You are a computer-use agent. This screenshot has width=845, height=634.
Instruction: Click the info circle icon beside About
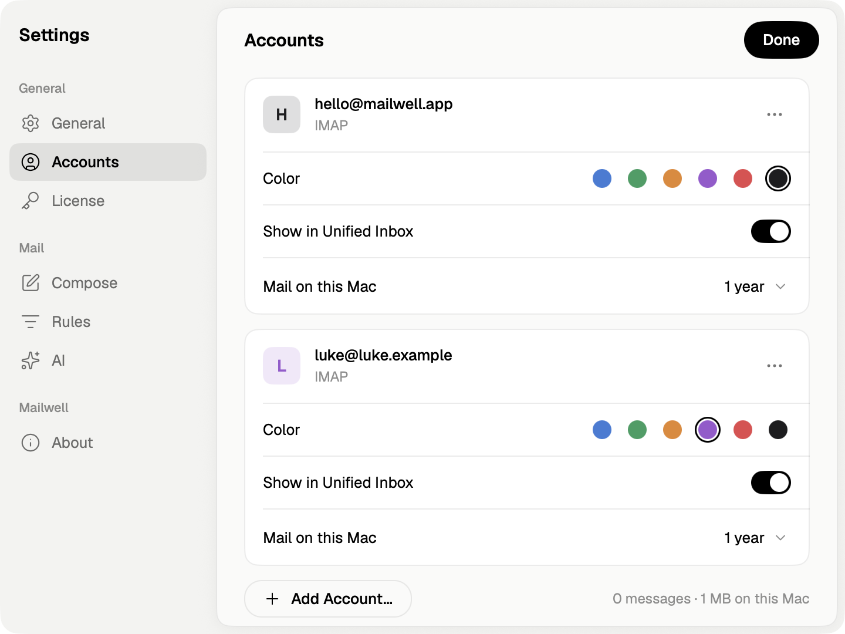[x=31, y=443]
